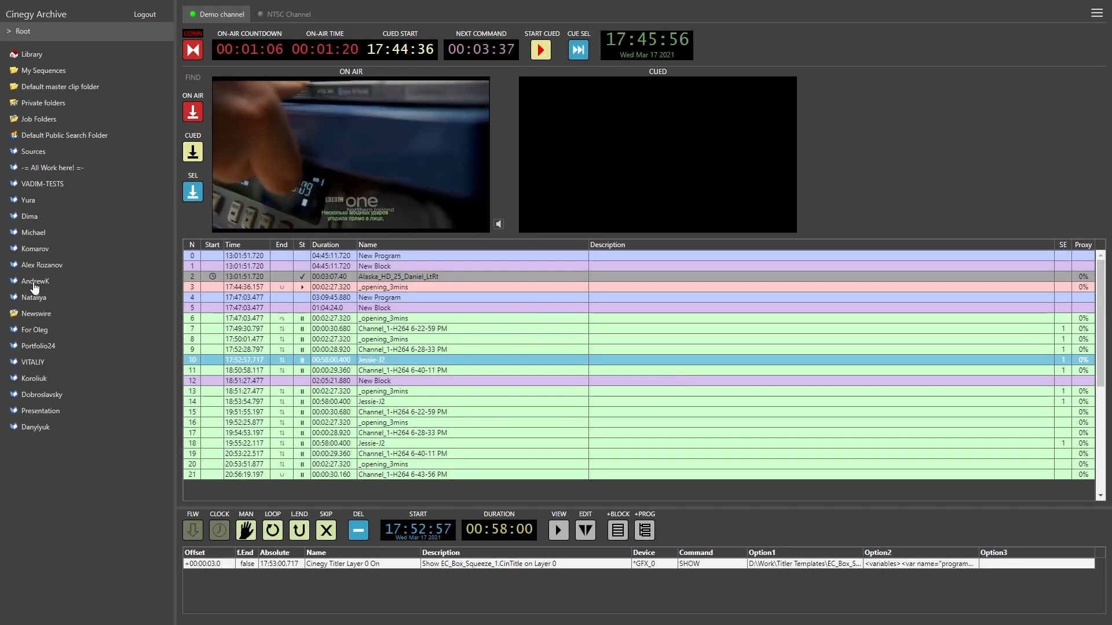
Task: Click the +PROG add program icon
Action: click(x=645, y=530)
